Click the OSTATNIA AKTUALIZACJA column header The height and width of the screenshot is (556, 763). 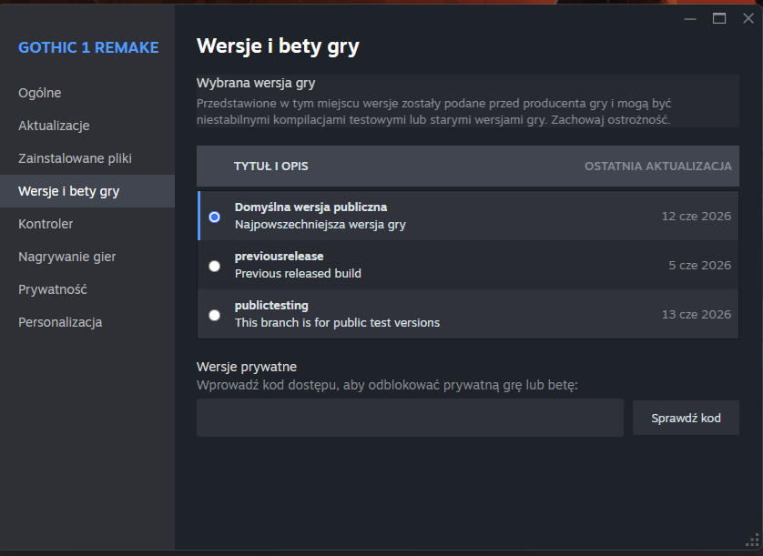[x=658, y=167]
